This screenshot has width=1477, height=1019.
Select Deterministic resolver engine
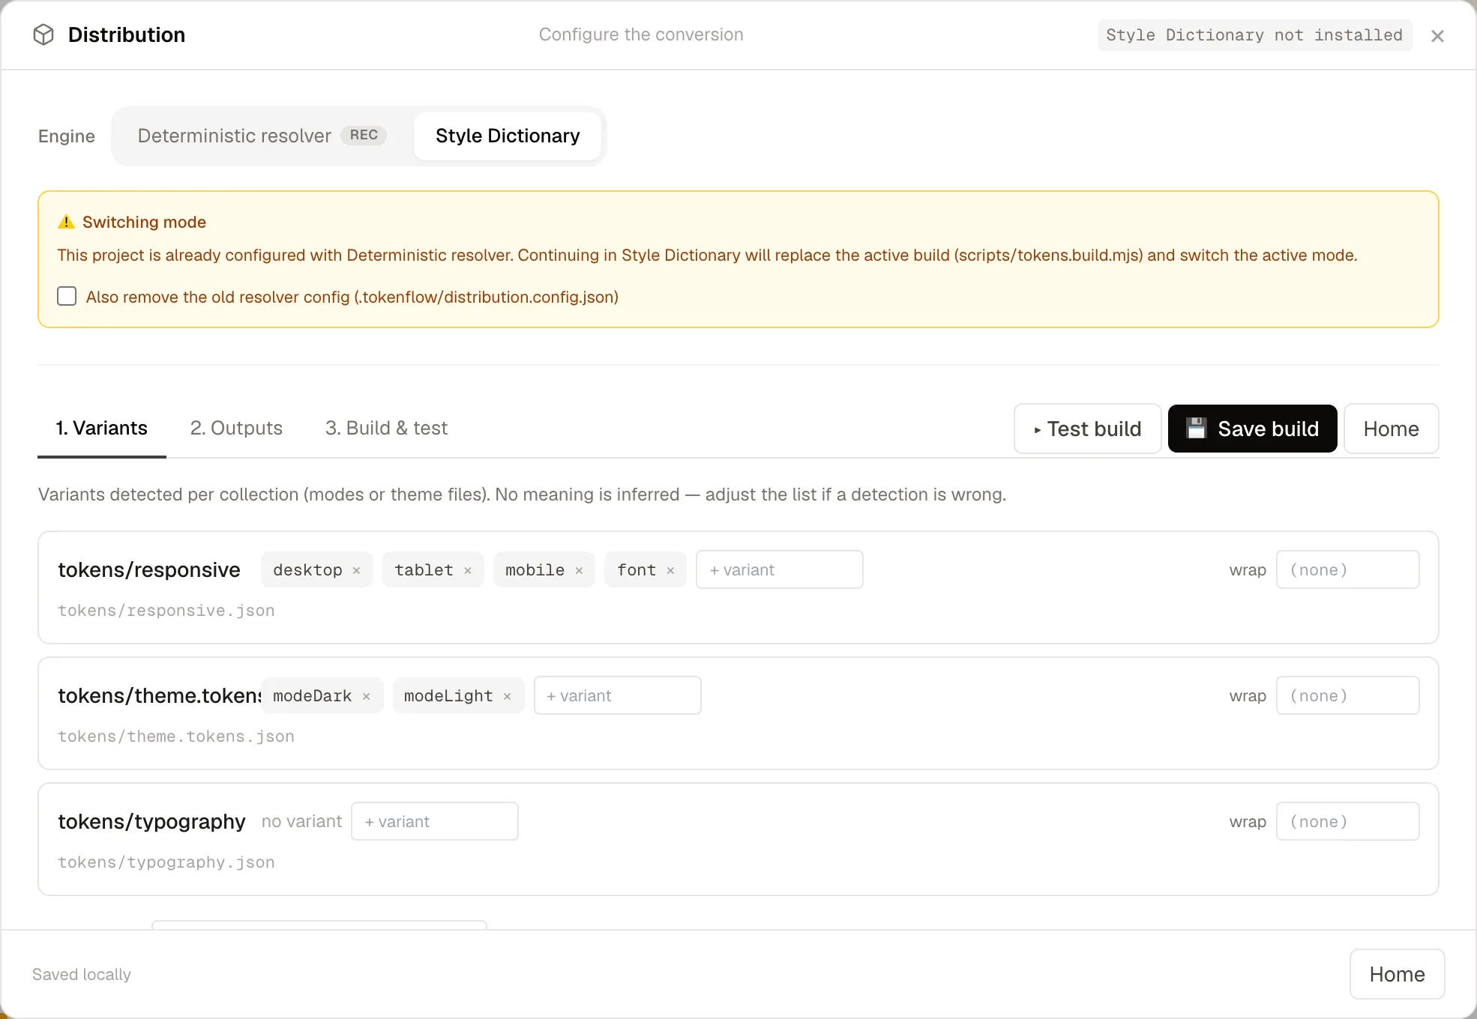point(262,136)
